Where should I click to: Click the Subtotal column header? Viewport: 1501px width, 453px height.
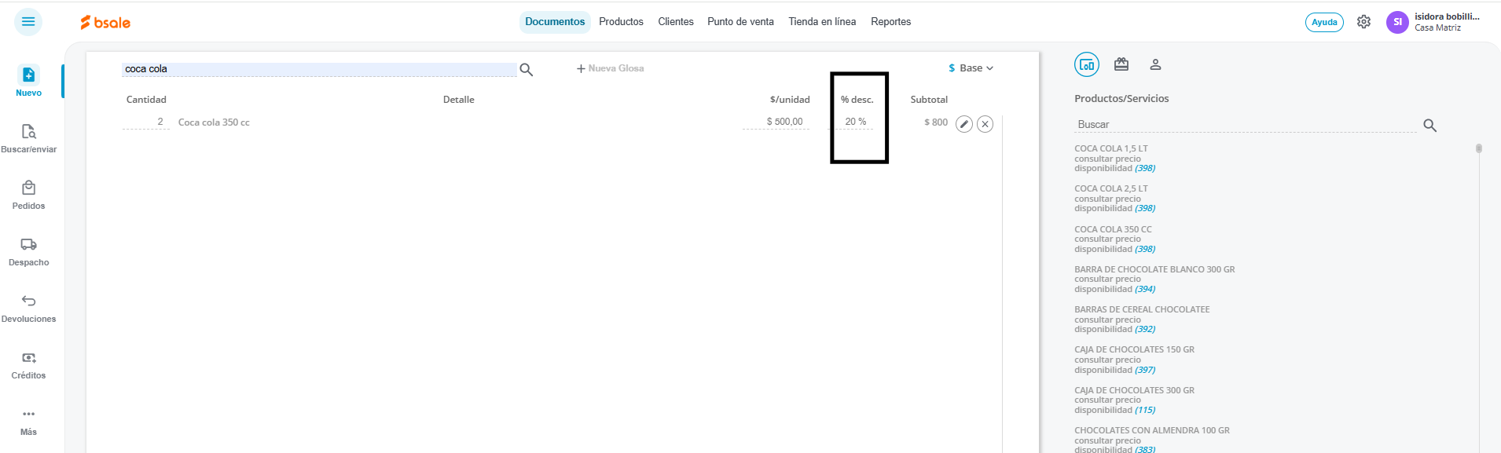pyautogui.click(x=929, y=100)
